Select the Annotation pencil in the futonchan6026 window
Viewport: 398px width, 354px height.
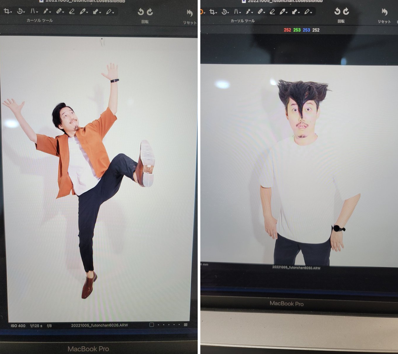pyautogui.click(x=109, y=12)
